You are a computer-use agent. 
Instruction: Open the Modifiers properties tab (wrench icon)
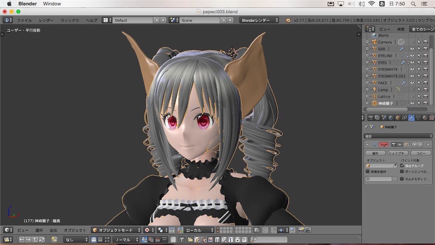click(411, 118)
